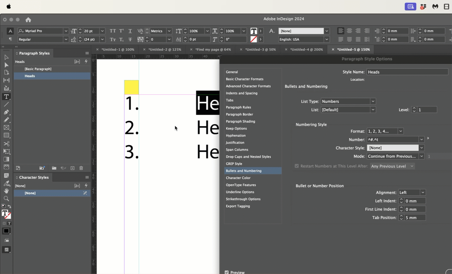Click delete trash icon in Paragraph Styles

(81, 168)
